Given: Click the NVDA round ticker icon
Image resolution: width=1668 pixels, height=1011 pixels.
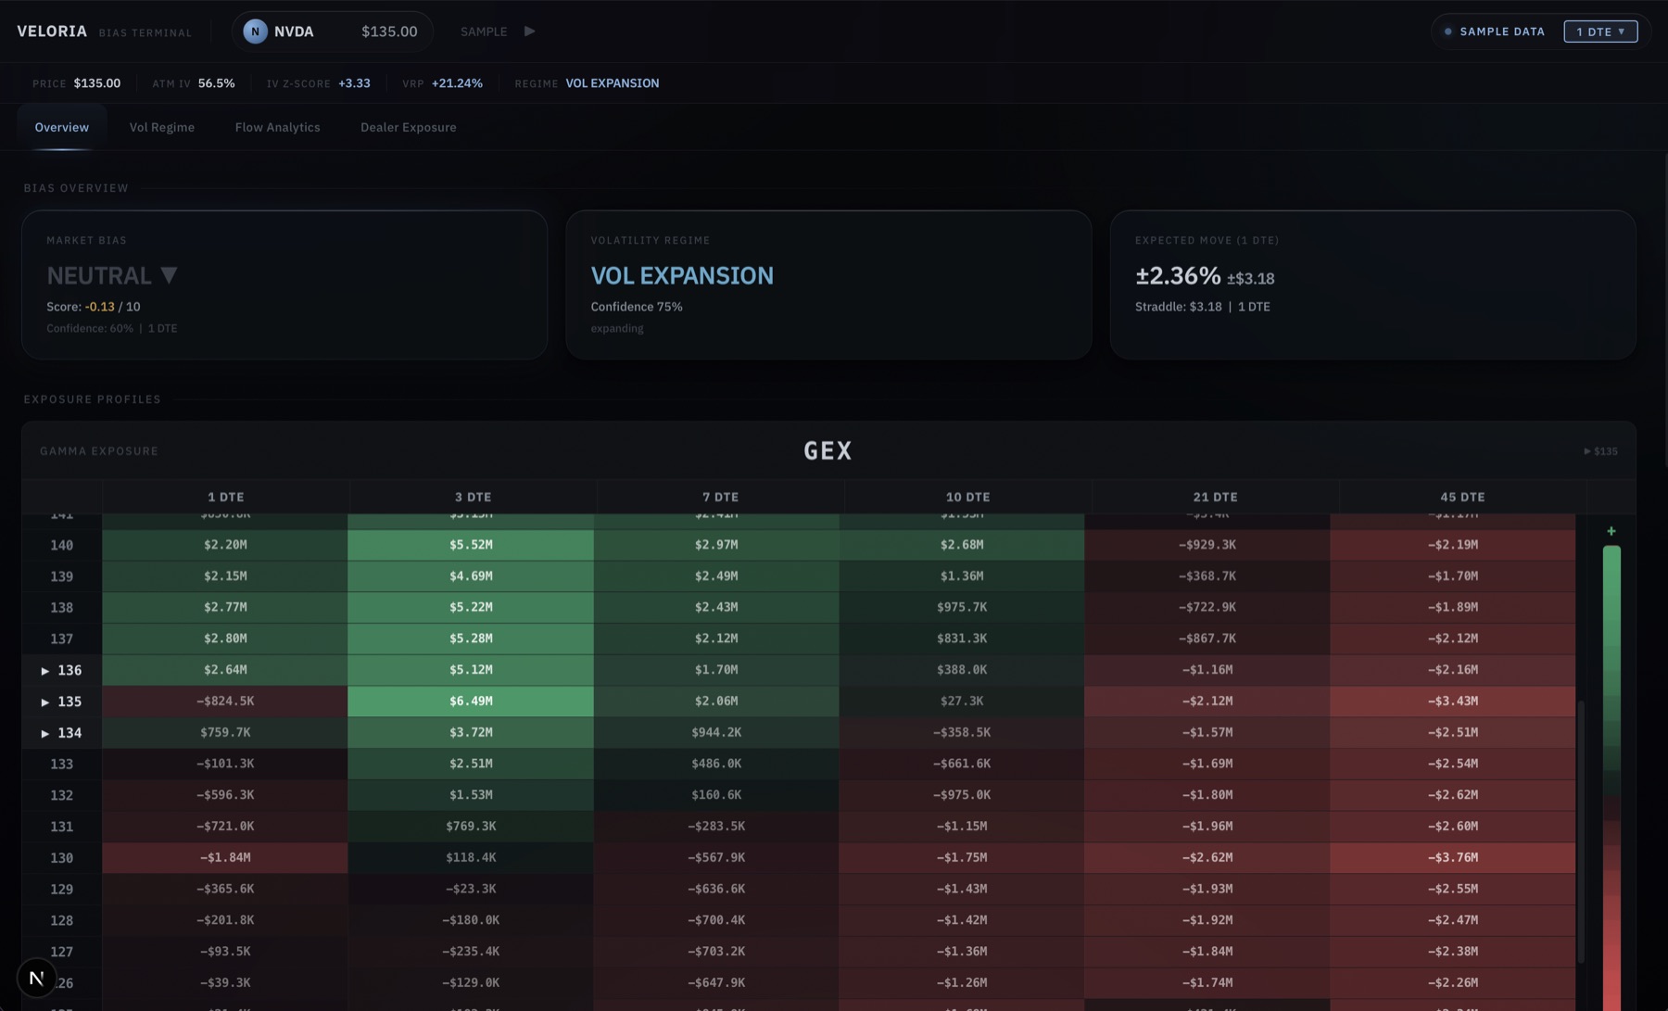Looking at the screenshot, I should [x=255, y=32].
